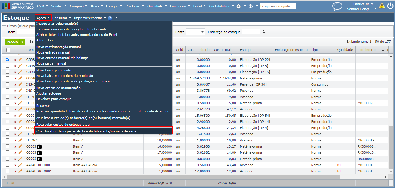
Task: Select 'Nova entrada manual' from Ações menu
Action: click(x=53, y=52)
